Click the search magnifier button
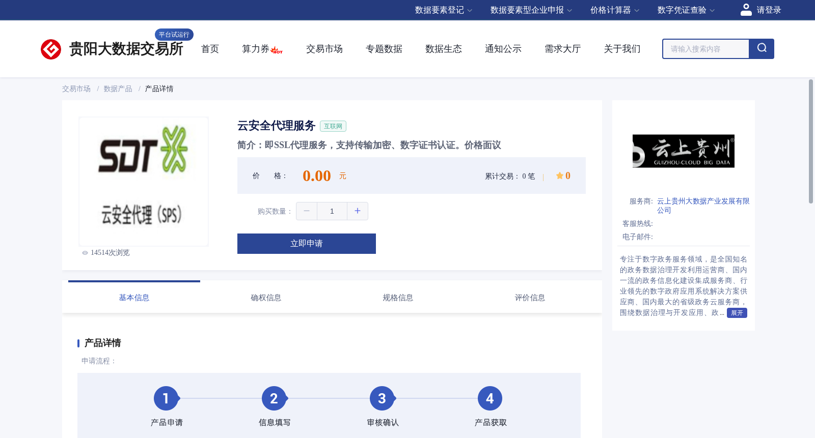Screen dimensions: 815x438 tap(762, 48)
